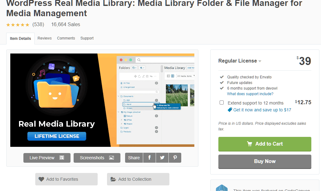Viewport: 321px width, 191px height.
Task: Open the Real Media Library preview image
Action: click(x=102, y=100)
